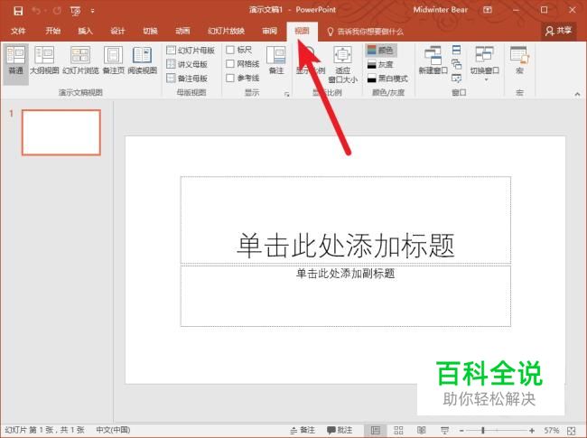Click the Redo icon in title bar

pyautogui.click(x=57, y=11)
